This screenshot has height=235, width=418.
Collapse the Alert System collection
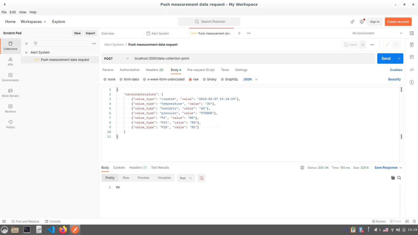26,52
